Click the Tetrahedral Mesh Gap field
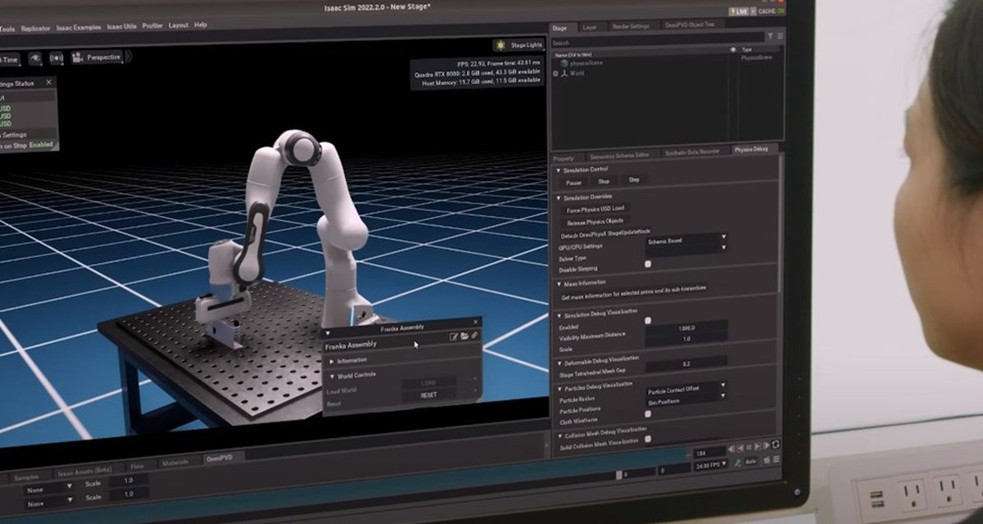The height and width of the screenshot is (524, 983). 686,363
